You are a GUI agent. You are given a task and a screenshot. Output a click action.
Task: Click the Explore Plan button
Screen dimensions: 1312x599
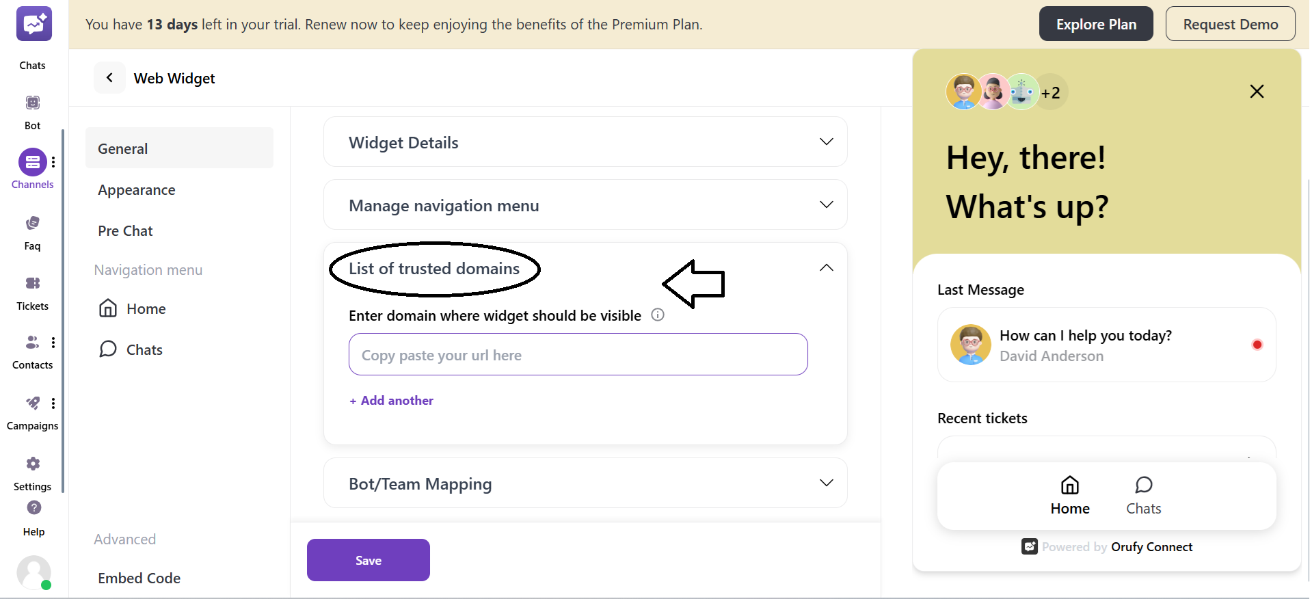[x=1095, y=24]
